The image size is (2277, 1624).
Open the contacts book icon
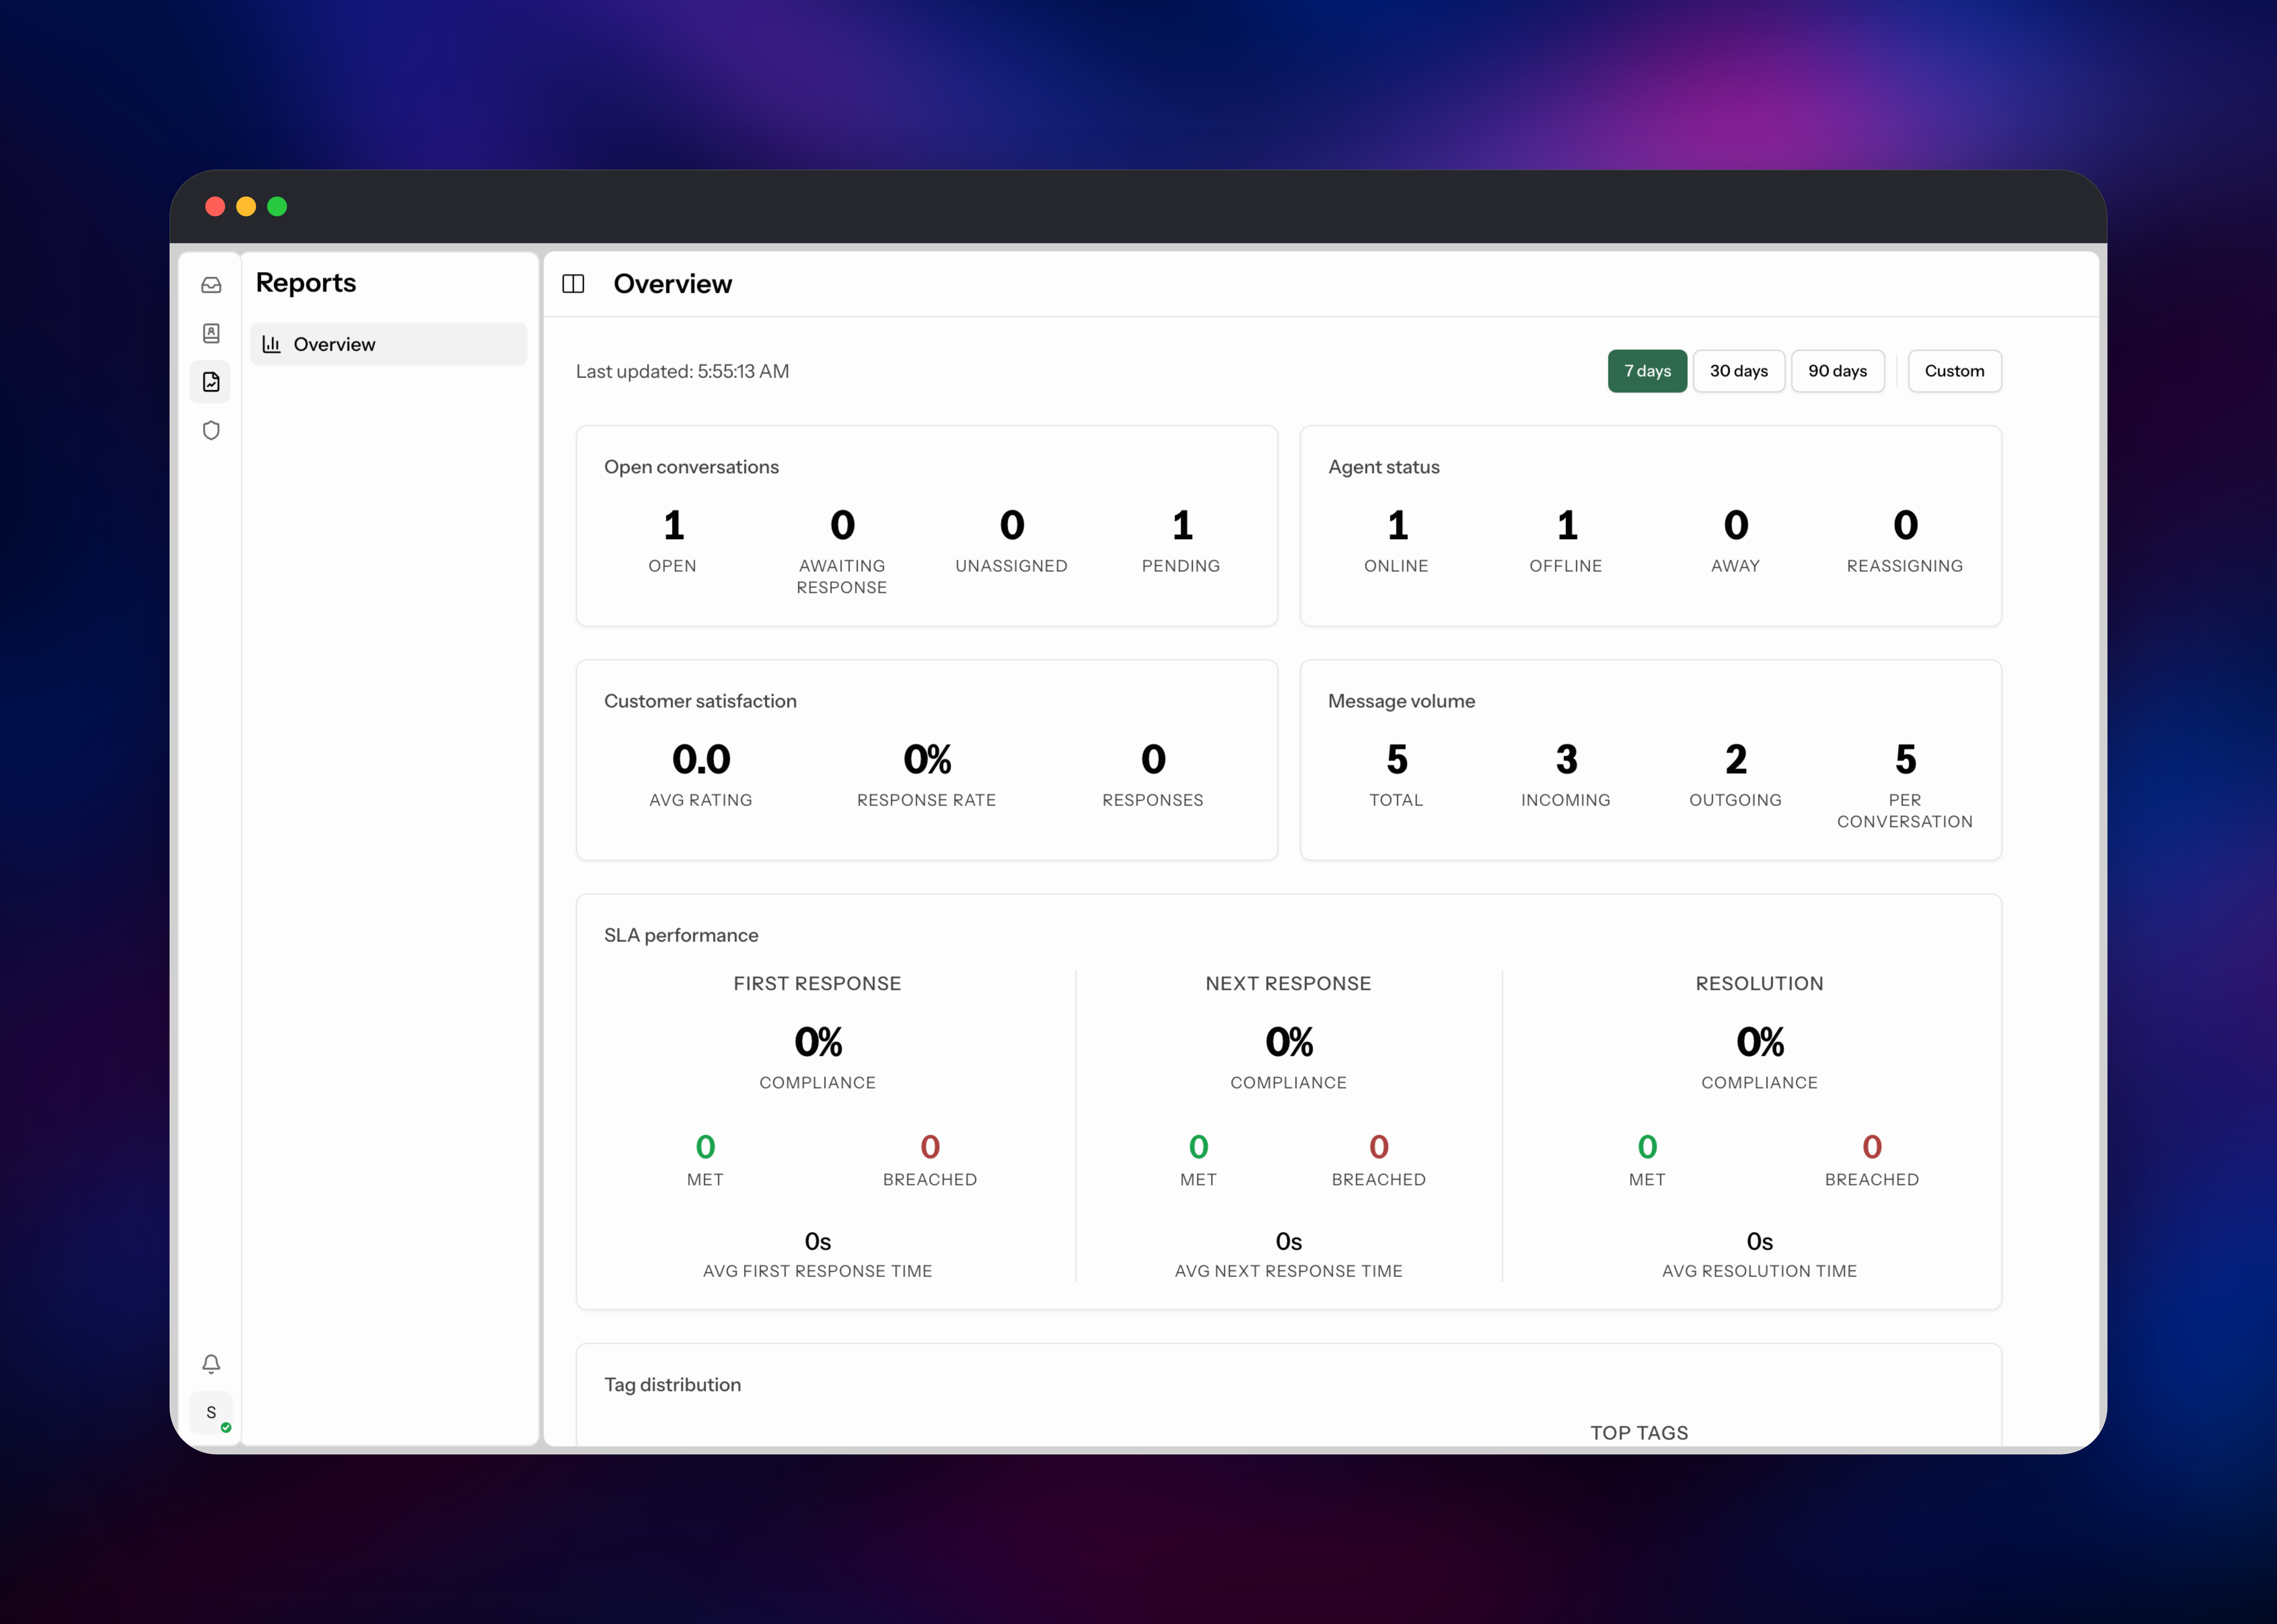click(x=211, y=333)
